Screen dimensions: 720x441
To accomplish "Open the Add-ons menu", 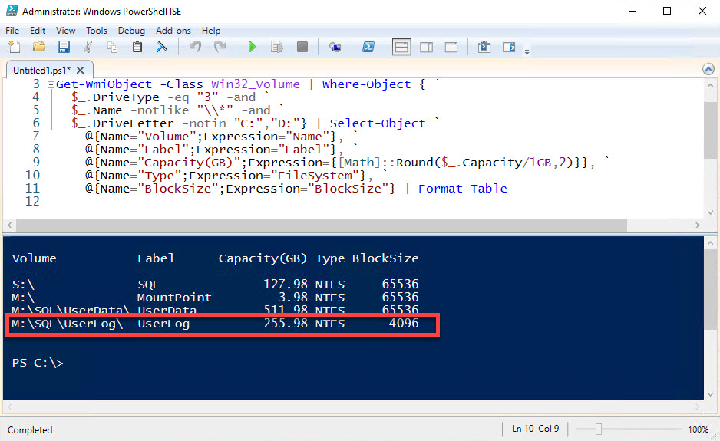I will (173, 31).
